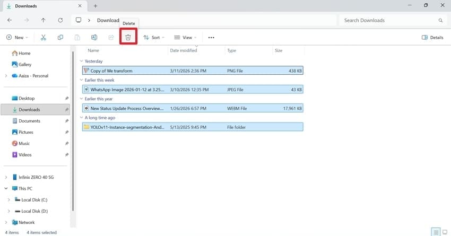This screenshot has width=451, height=236.
Task: Unpin Pictures using its pin icon
Action: pyautogui.click(x=67, y=132)
